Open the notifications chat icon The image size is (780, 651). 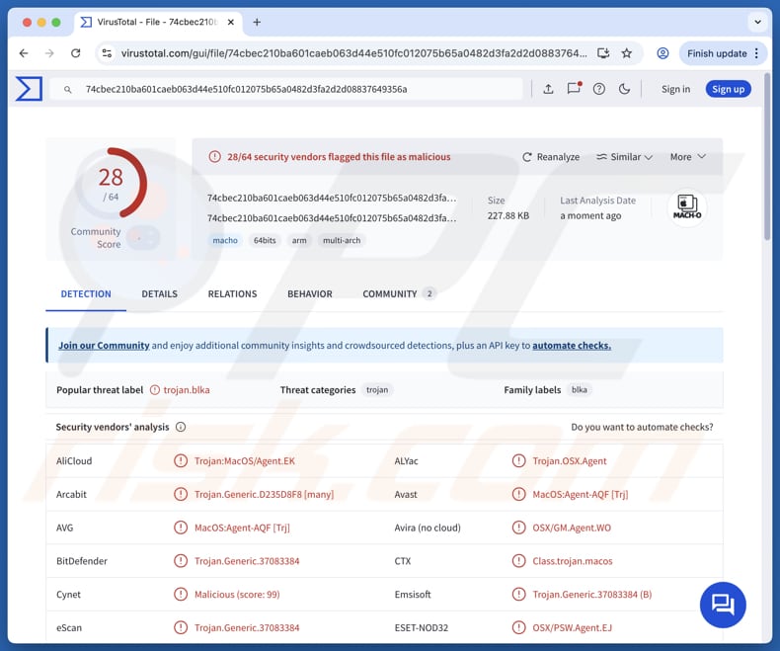pyautogui.click(x=574, y=89)
